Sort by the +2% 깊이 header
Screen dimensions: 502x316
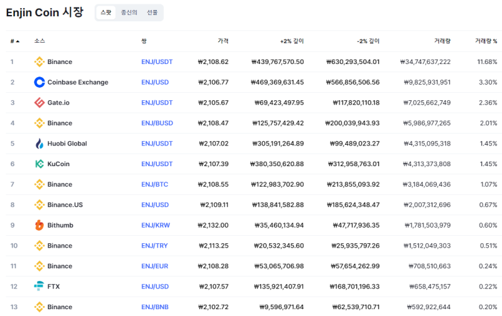(292, 41)
